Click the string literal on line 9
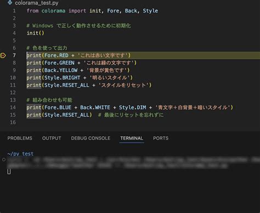The height and width of the screenshot is (213, 260). coord(106,70)
